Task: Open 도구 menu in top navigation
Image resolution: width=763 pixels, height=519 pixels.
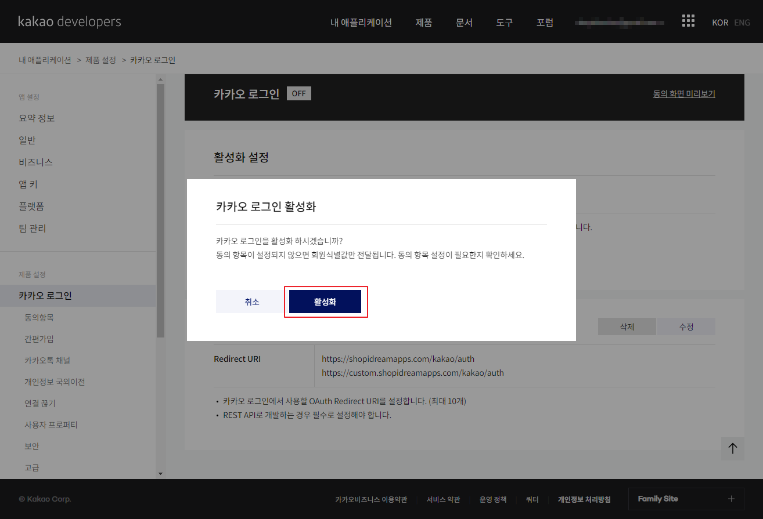Action: 505,23
